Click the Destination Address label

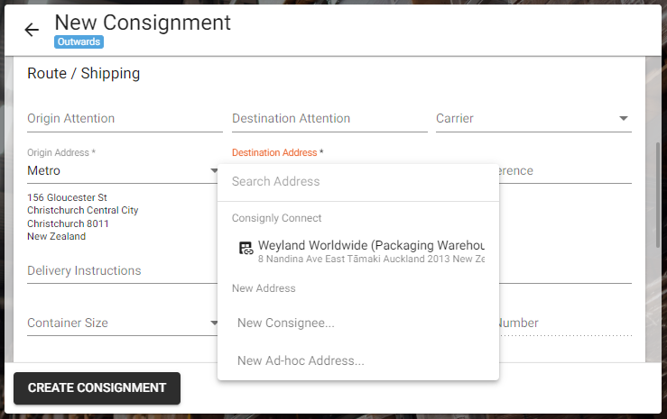point(274,152)
